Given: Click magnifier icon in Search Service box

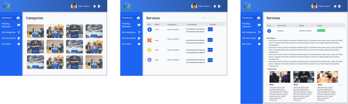Looking at the screenshot, I should point(204,18).
